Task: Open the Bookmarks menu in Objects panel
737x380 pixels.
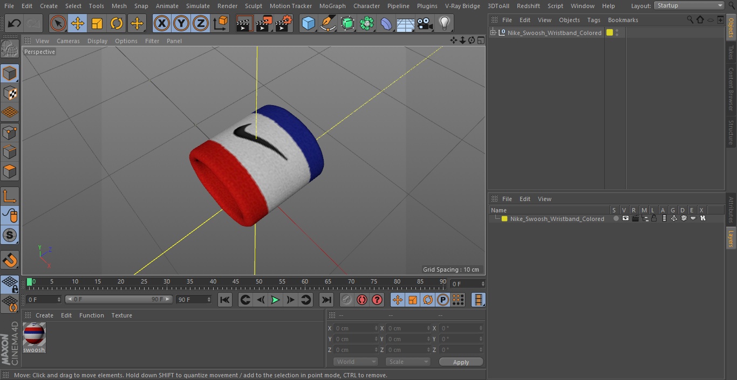Action: (x=623, y=20)
